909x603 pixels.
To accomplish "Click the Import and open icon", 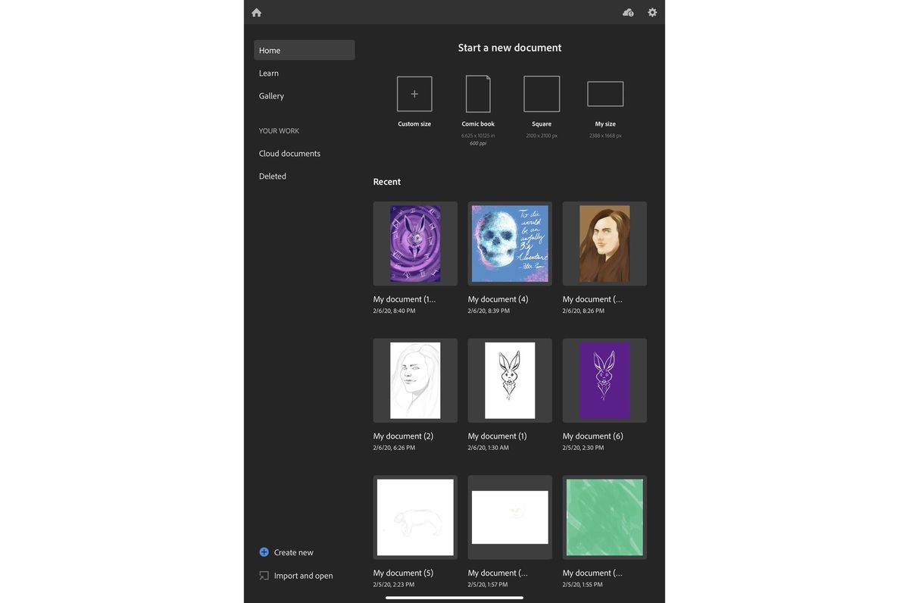I will pos(261,574).
